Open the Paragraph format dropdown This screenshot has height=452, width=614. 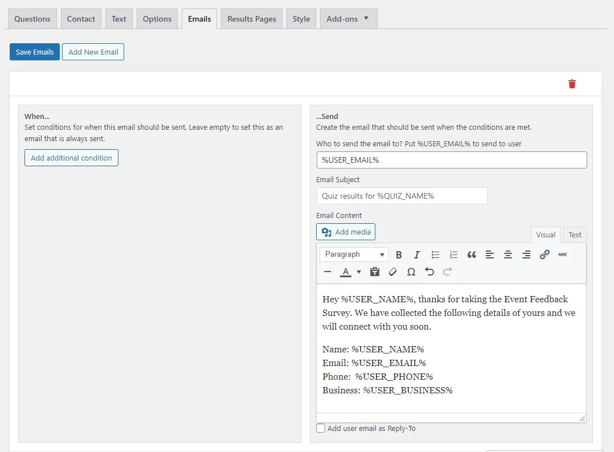point(354,254)
